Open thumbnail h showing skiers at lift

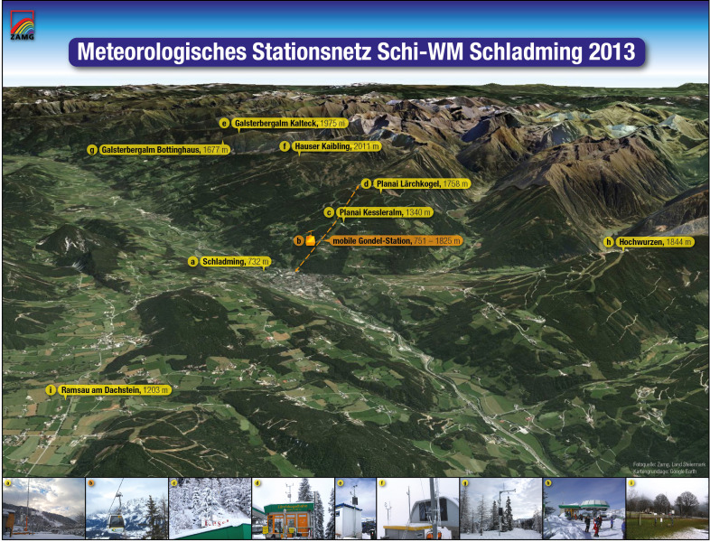[x=584, y=509]
